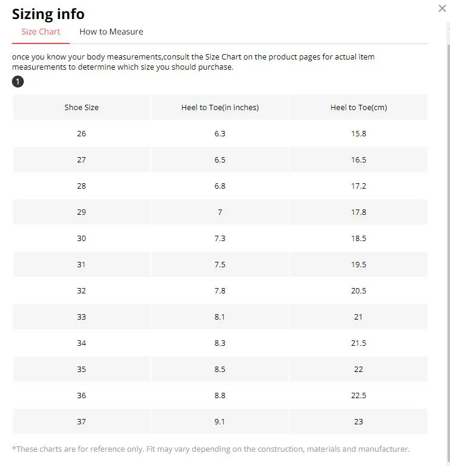Click the 15.8 cm value
Image resolution: width=450 pixels, height=466 pixels.
click(358, 133)
